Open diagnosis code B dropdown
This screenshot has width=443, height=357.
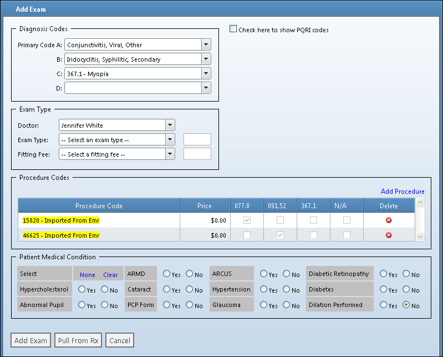[x=206, y=59]
